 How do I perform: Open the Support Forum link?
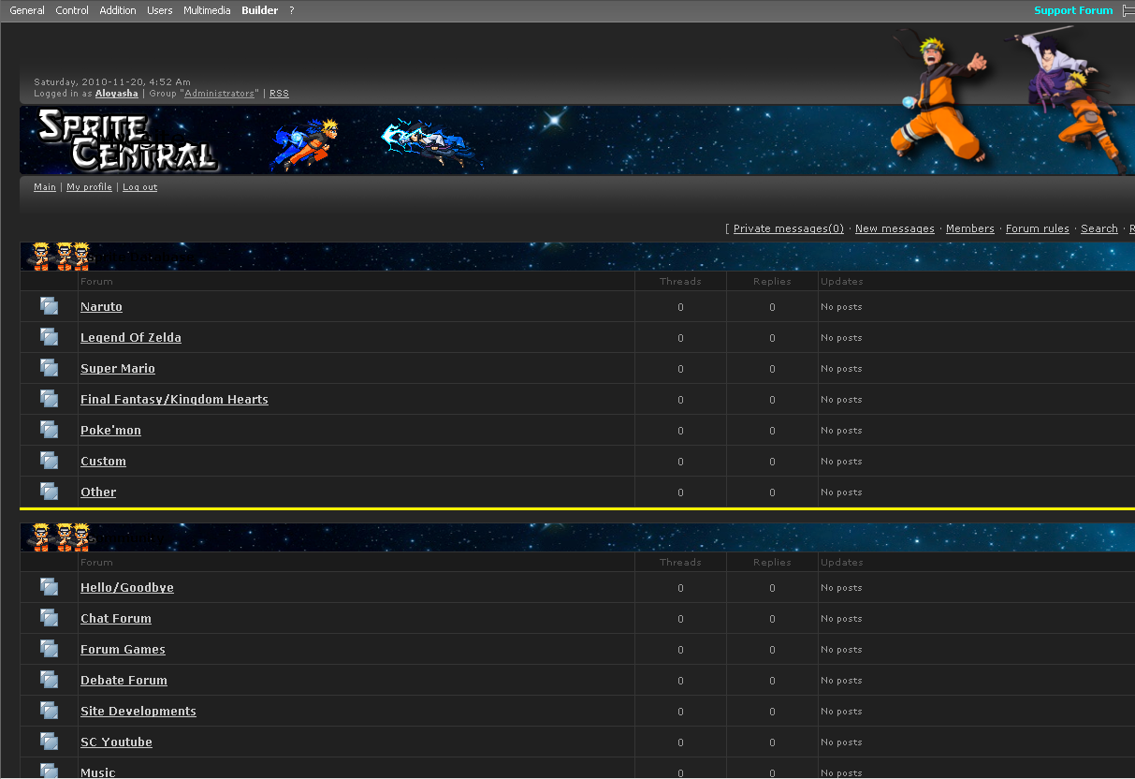[1073, 11]
